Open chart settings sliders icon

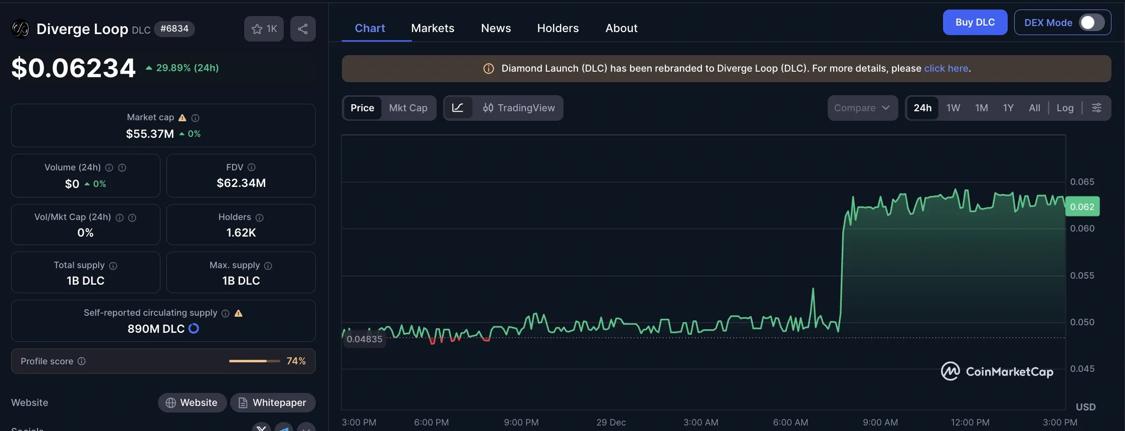pyautogui.click(x=1096, y=108)
